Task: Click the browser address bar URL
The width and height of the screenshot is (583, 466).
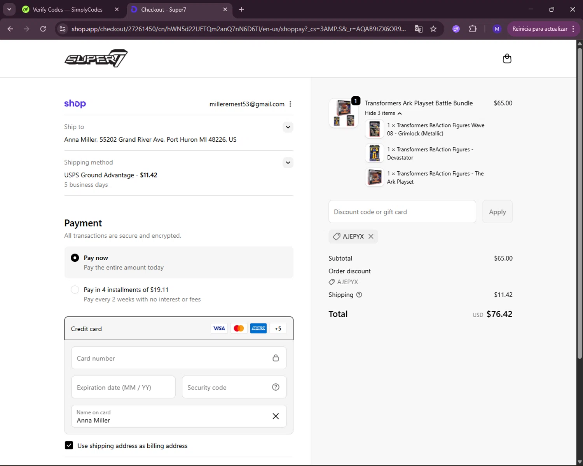Action: pos(239,29)
